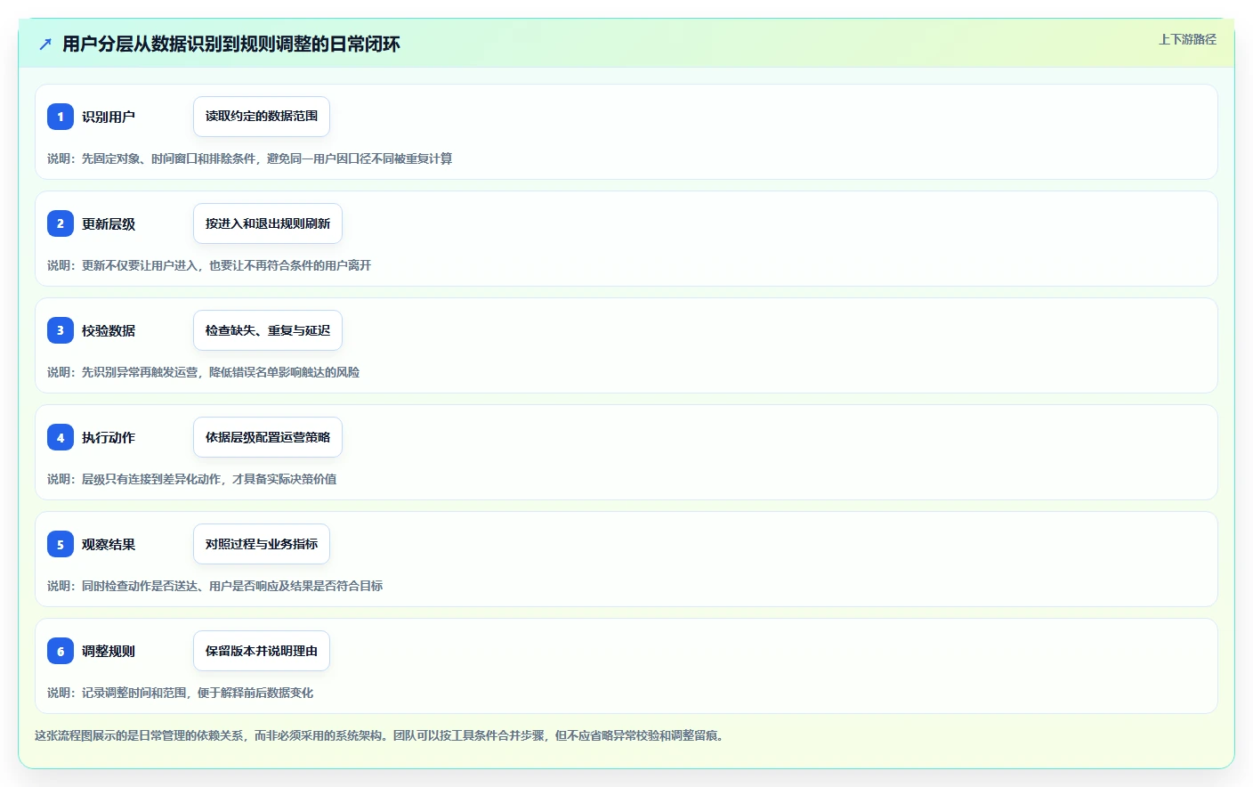The width and height of the screenshot is (1253, 787).
Task: Click the footer text starting 这张流程图展示的是
Action: click(x=382, y=735)
